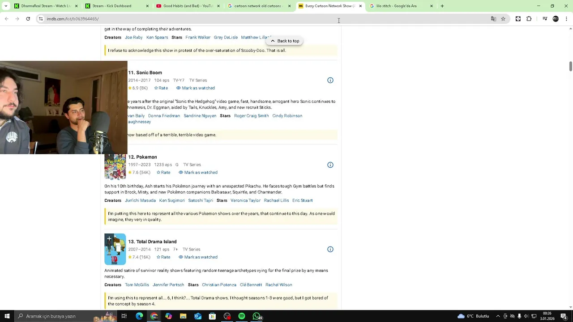The width and height of the screenshot is (573, 322).
Task: Go forward in browser history
Action: 17,19
